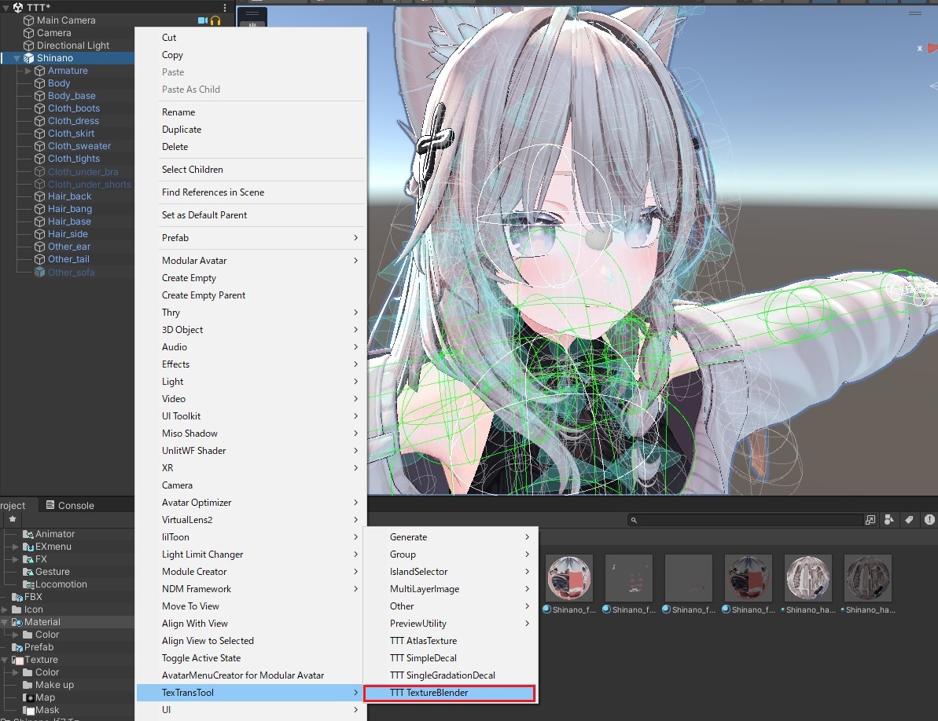This screenshot has width=938, height=721.
Task: Click the open-in-new-window icon in Project toolbar
Action: pyautogui.click(x=870, y=519)
